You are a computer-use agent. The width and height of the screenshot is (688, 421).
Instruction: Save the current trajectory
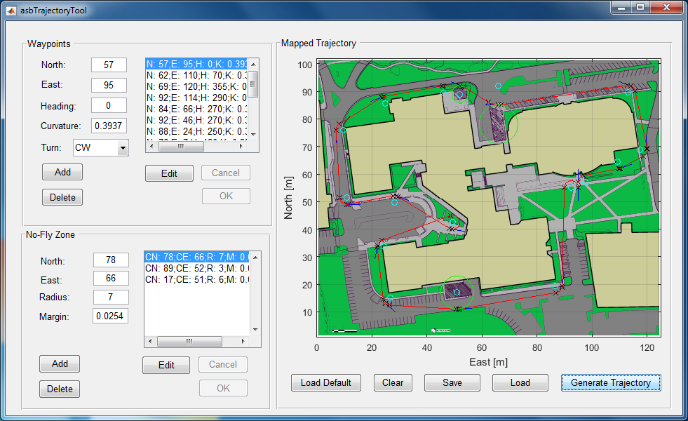(452, 383)
